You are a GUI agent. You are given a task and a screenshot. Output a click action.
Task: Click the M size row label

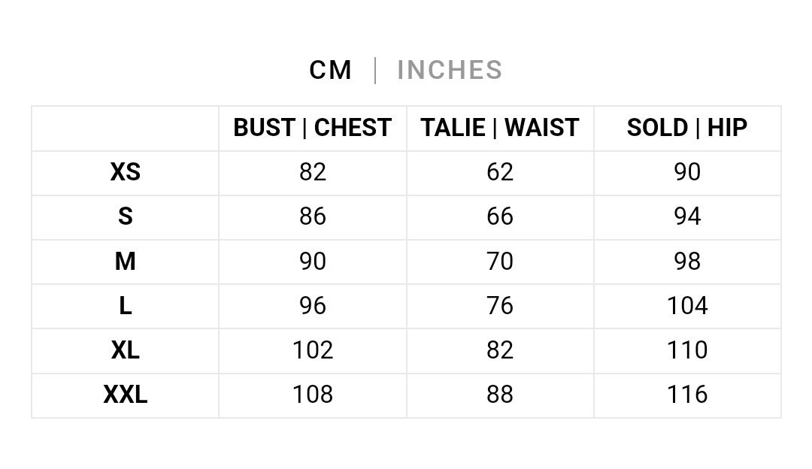click(126, 261)
